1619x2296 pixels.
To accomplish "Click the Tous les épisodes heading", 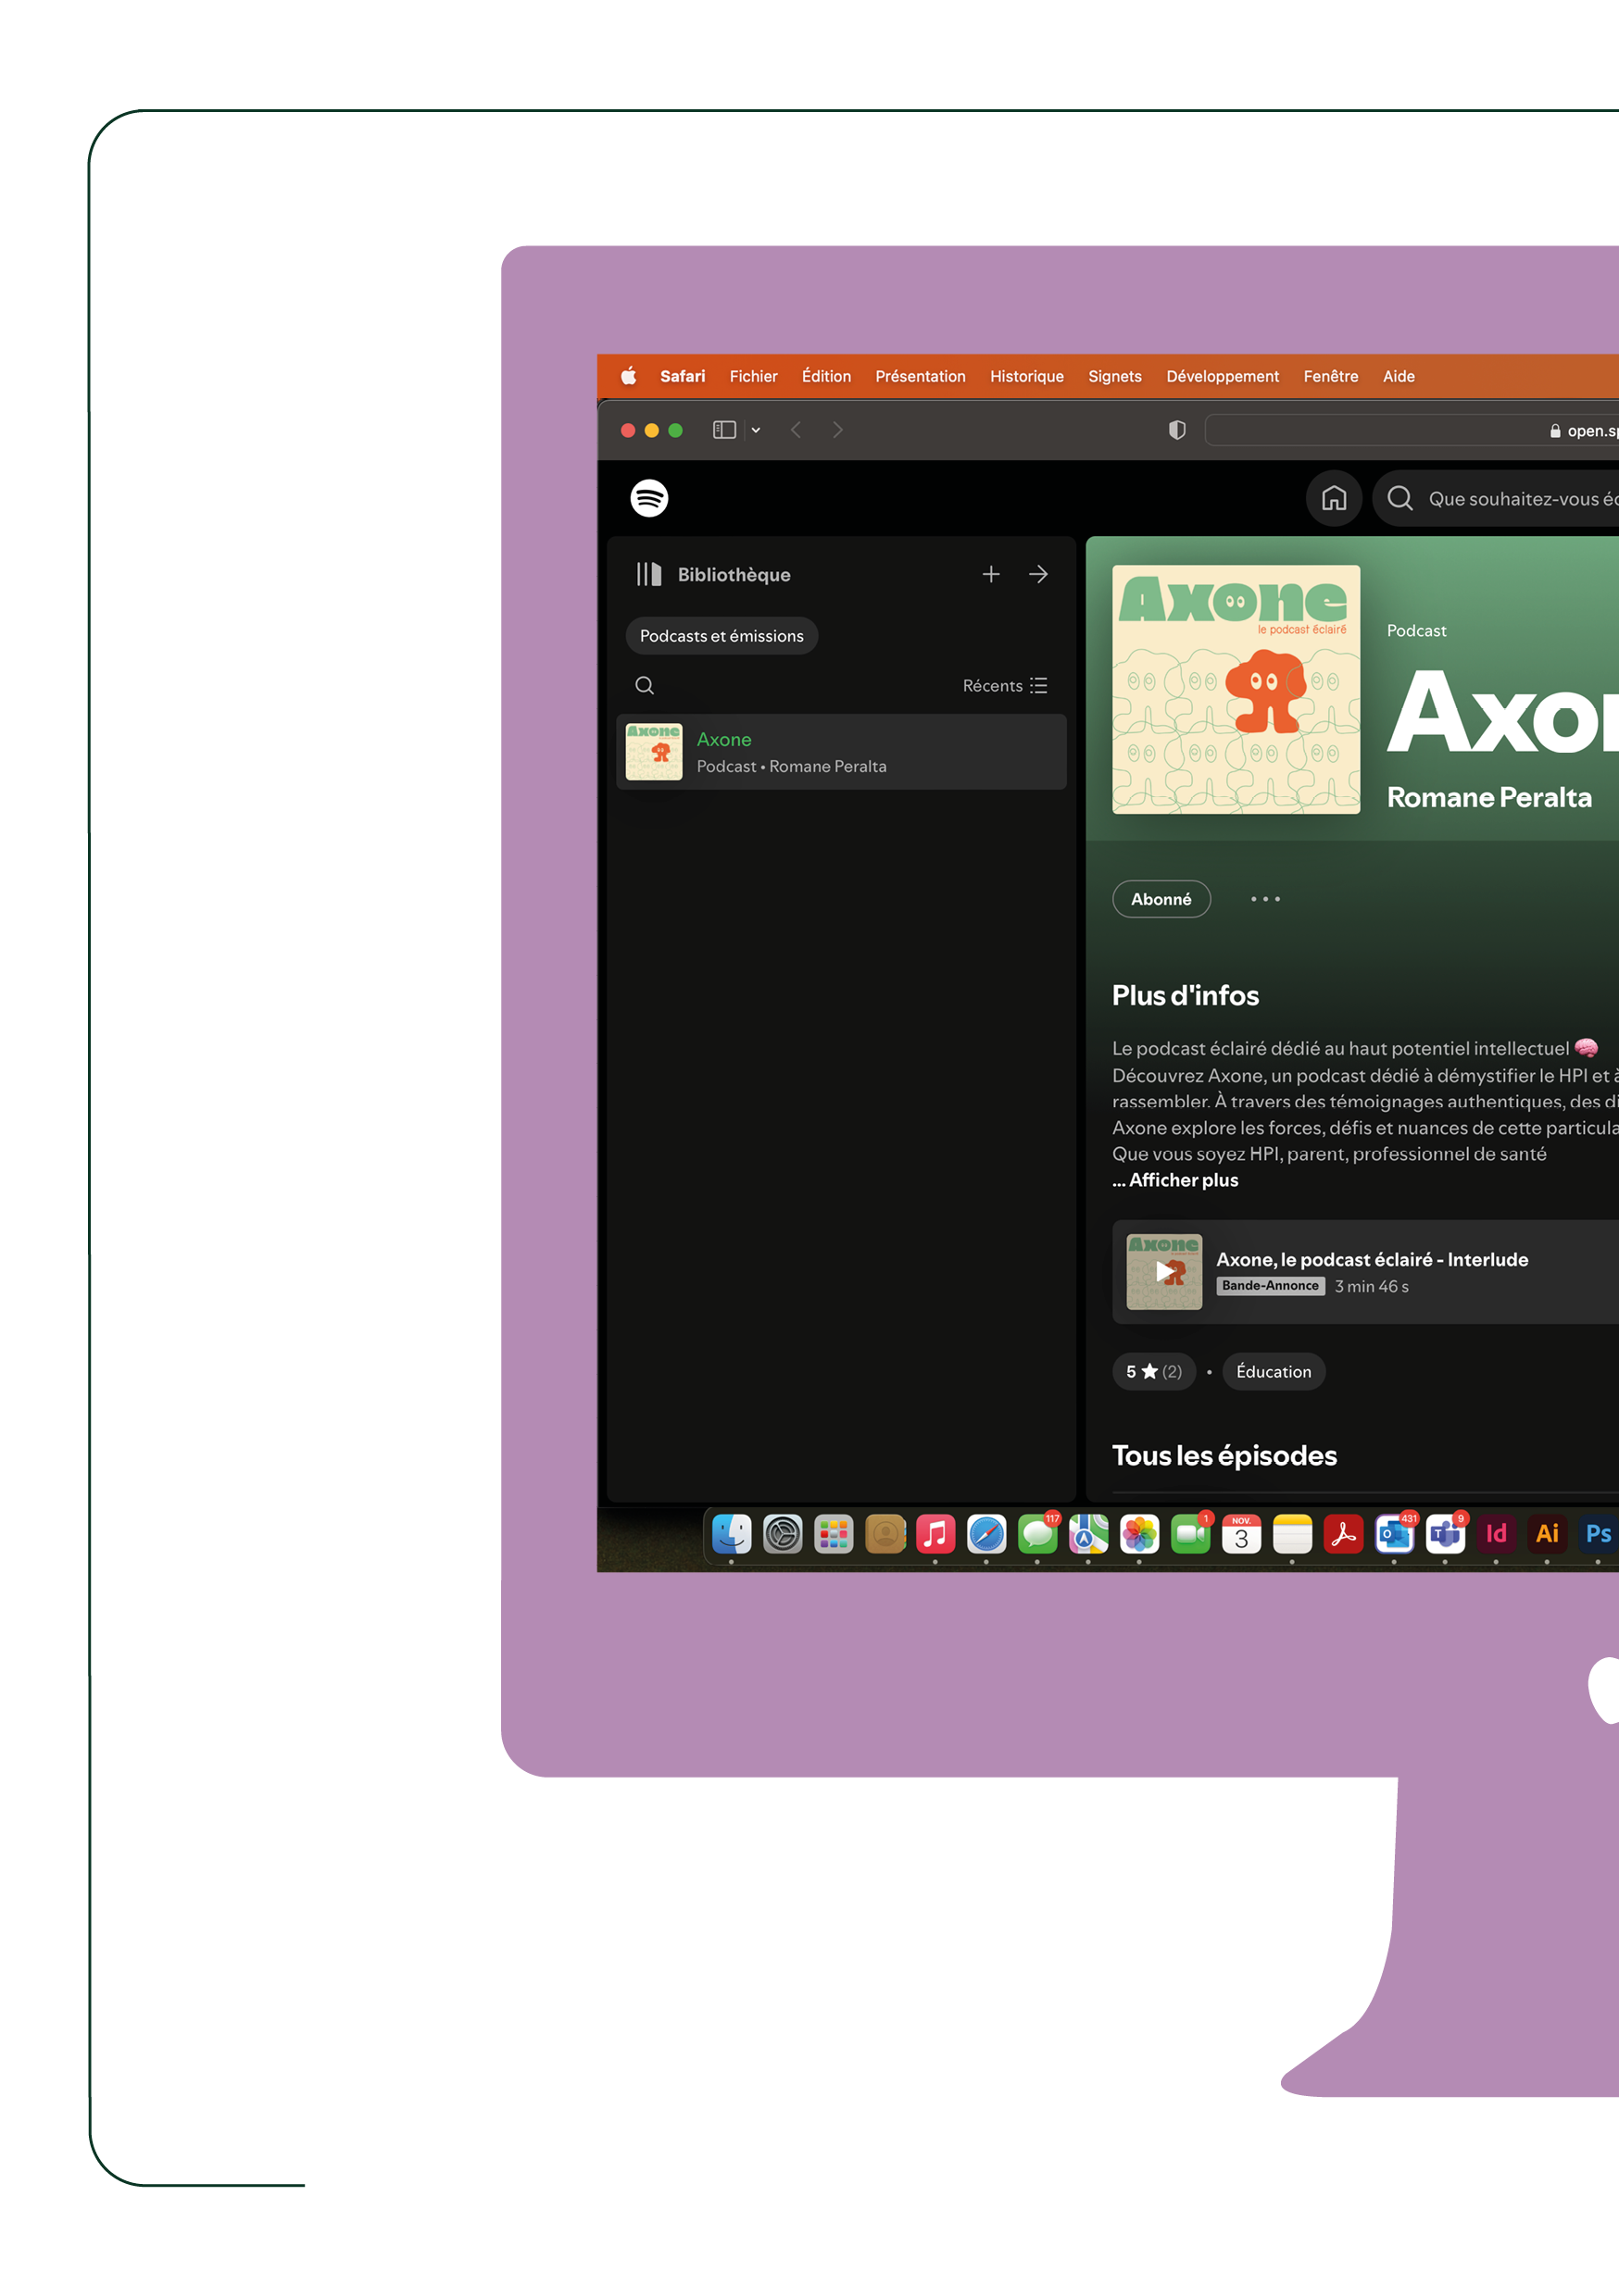I will (1224, 1455).
